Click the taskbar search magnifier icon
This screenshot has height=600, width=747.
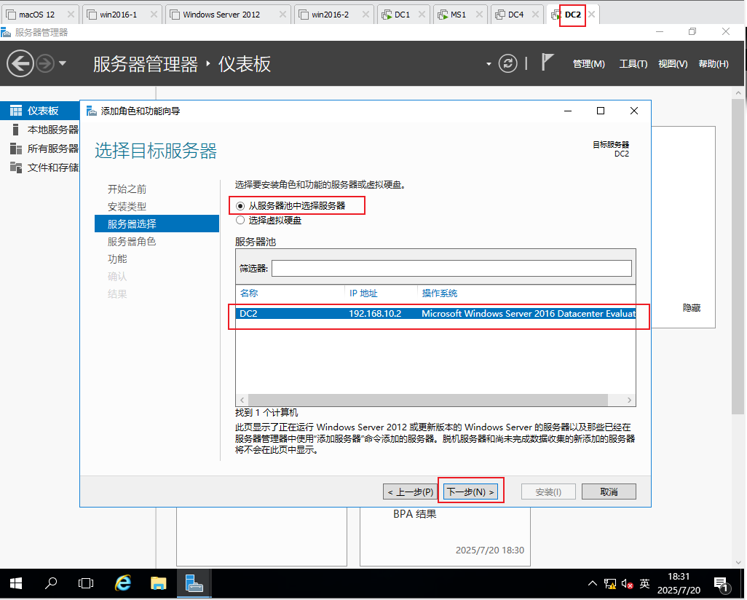[x=51, y=583]
